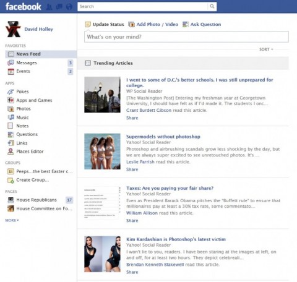Click the Links icon

pyautogui.click(x=11, y=143)
